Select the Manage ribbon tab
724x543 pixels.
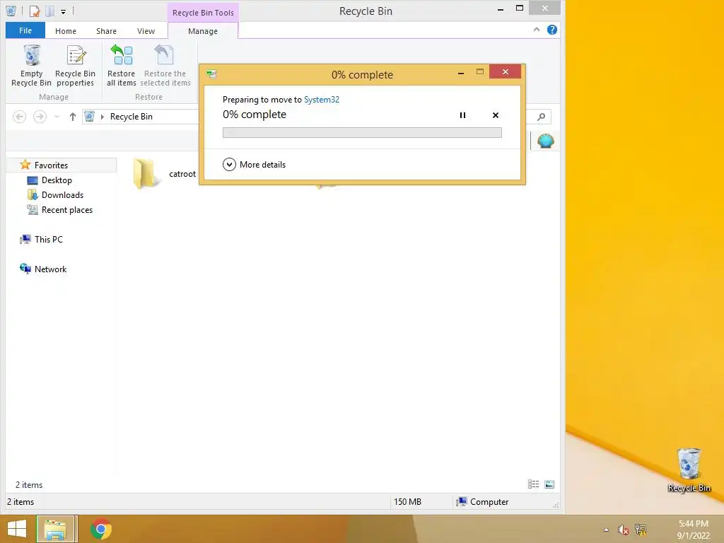203,31
